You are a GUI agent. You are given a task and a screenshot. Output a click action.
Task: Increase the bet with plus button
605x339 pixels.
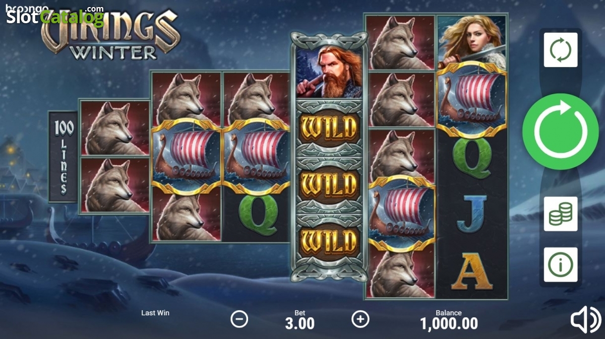click(x=360, y=319)
